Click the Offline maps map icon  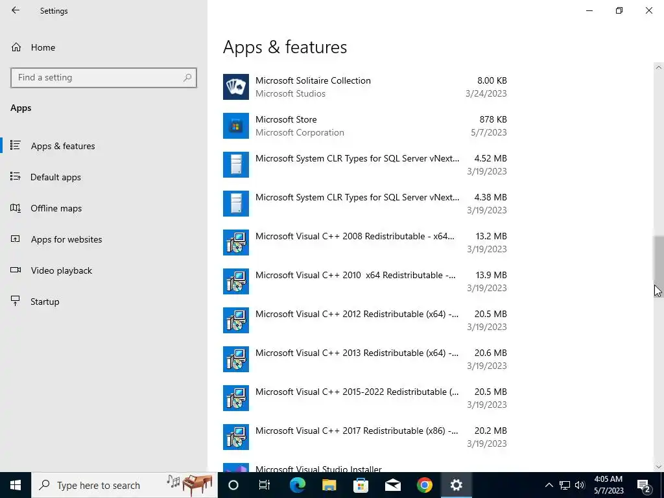click(16, 208)
